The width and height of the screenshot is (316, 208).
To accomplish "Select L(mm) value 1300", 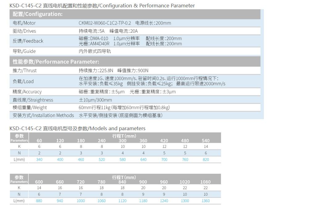I will (185, 201).
